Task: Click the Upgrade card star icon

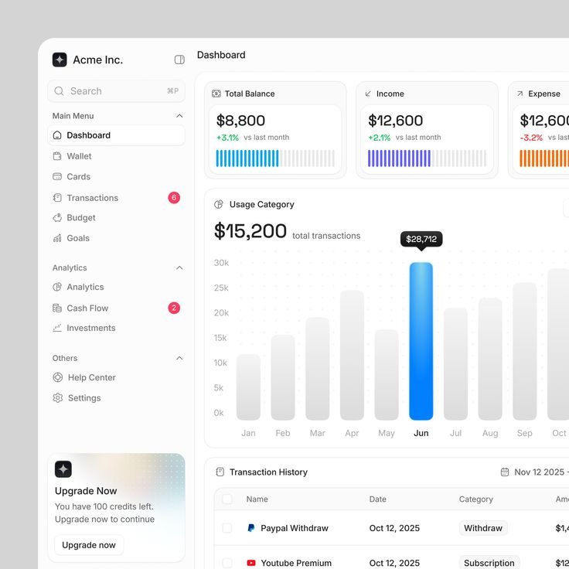Action: [x=63, y=468]
